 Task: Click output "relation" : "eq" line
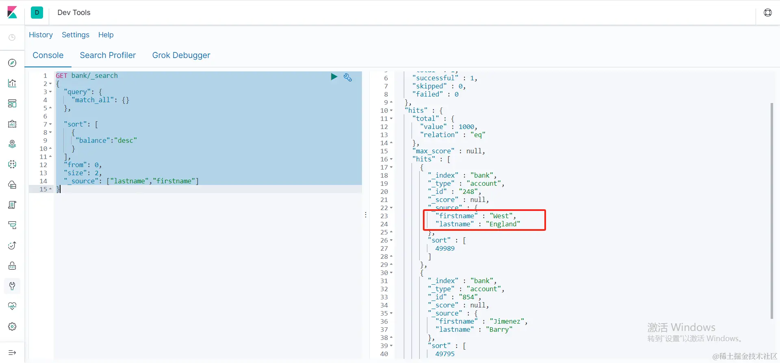[453, 135]
